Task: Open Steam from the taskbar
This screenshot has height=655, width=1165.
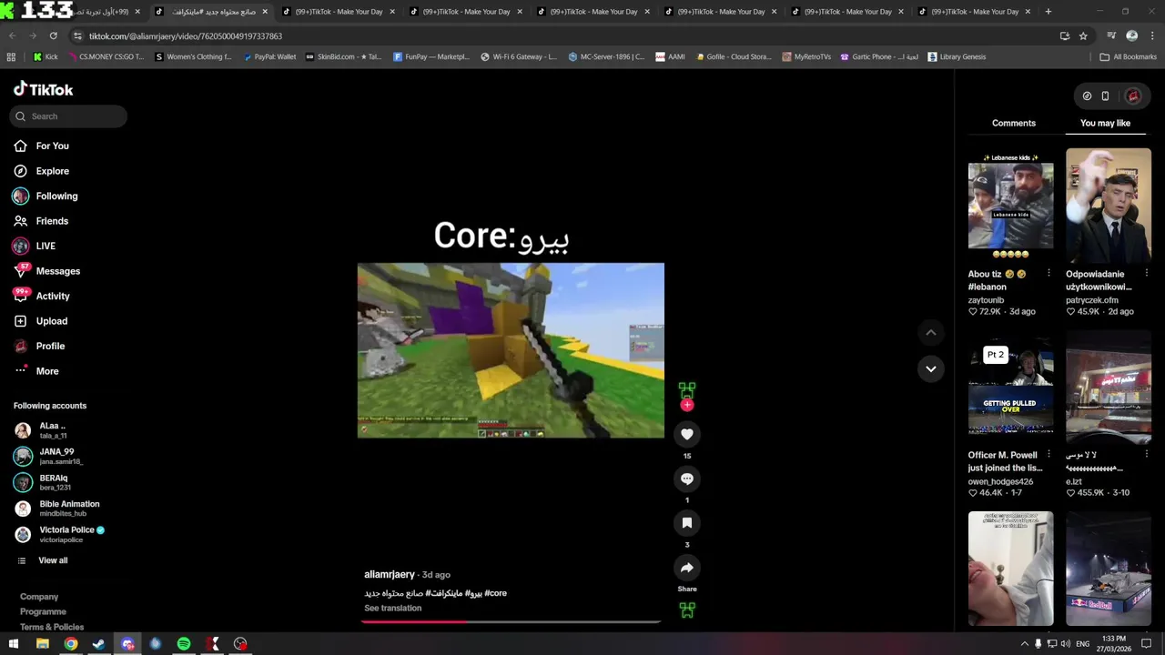Action: pyautogui.click(x=99, y=644)
